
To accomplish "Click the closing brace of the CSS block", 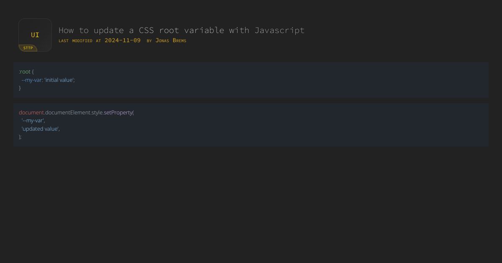I will [20, 88].
